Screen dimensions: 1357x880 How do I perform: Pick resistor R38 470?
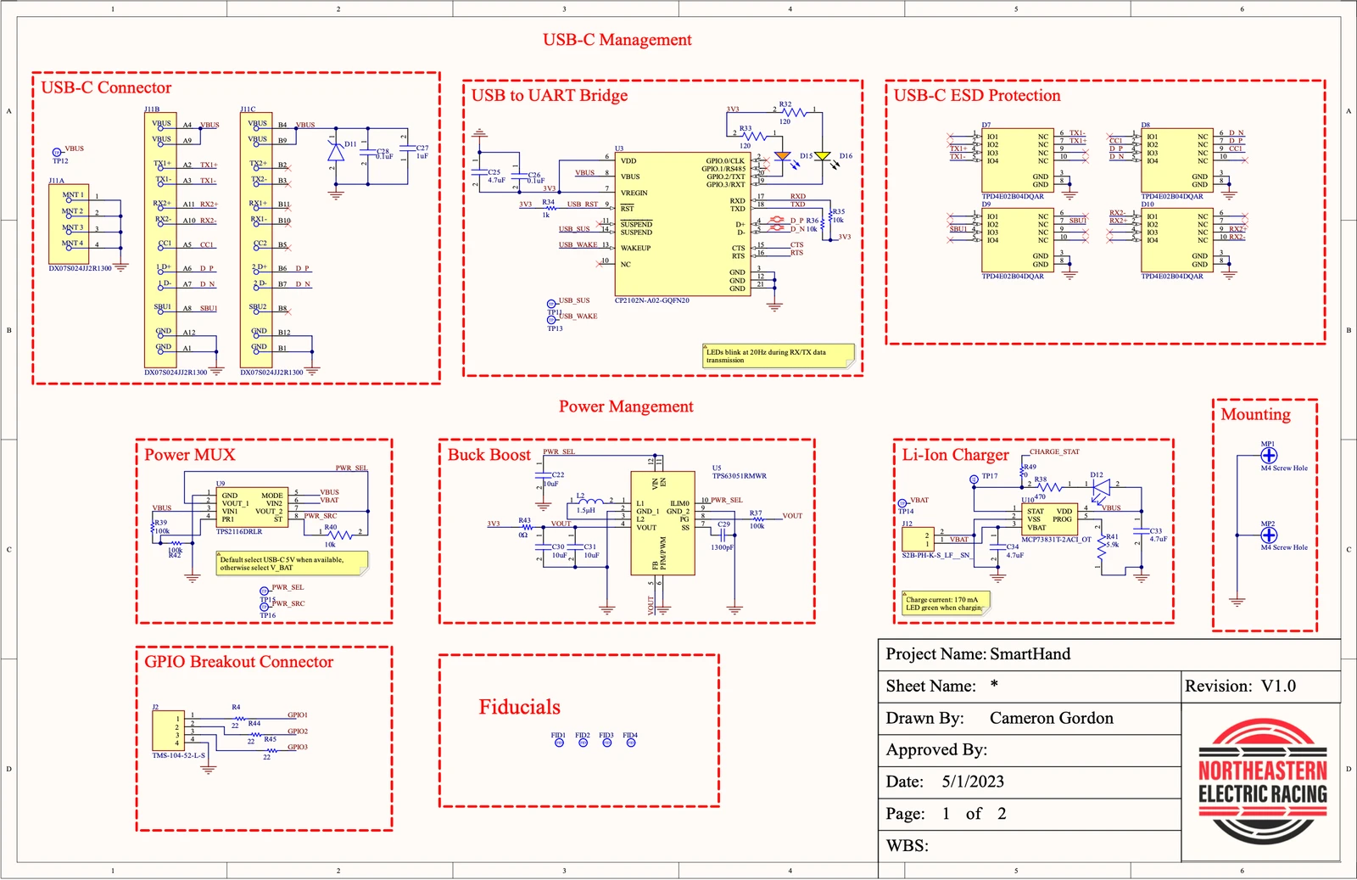pyautogui.click(x=1050, y=487)
